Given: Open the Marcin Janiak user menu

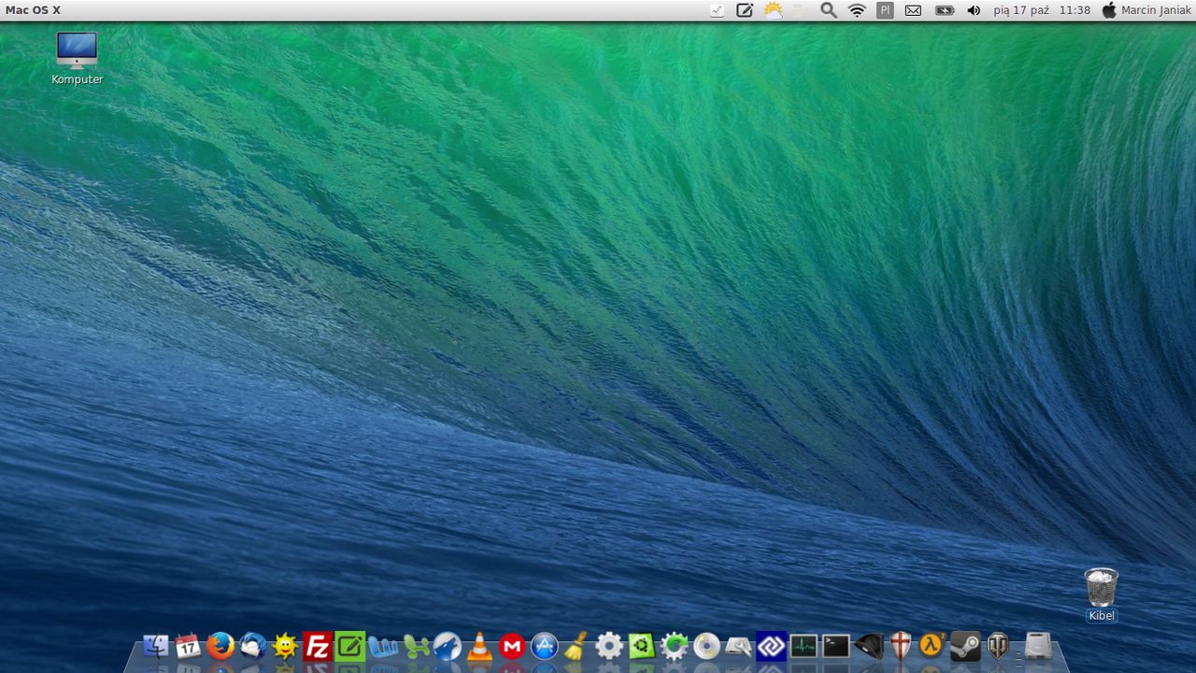Looking at the screenshot, I should (x=1157, y=10).
